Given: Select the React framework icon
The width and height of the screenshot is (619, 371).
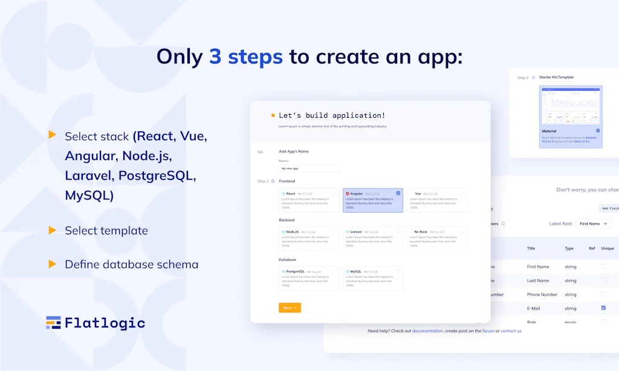Looking at the screenshot, I should [284, 193].
